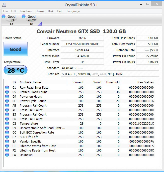Click raw value 000000000001F5
Image resolution: width=164 pixels, height=172 pixels.
pos(141,146)
